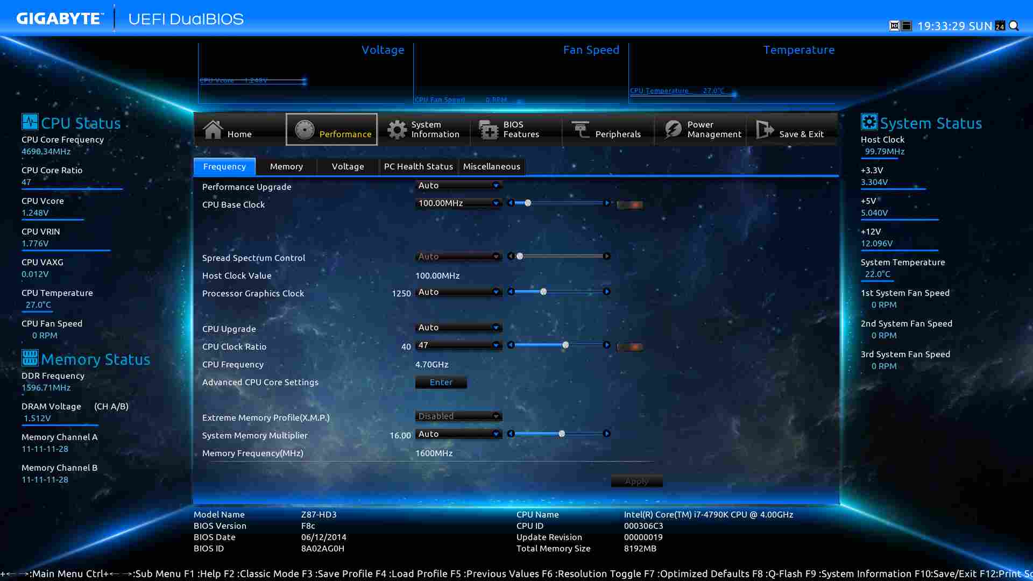
Task: Switch to the Memory sub-tab
Action: point(286,167)
